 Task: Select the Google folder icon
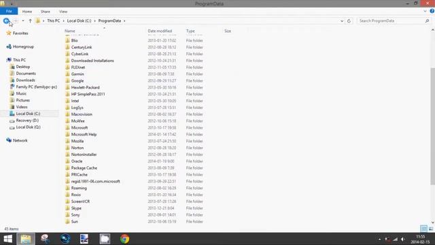pyautogui.click(x=67, y=81)
